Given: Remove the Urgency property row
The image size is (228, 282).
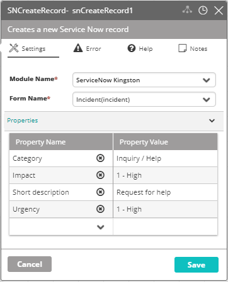Looking at the screenshot, I should (100, 209).
